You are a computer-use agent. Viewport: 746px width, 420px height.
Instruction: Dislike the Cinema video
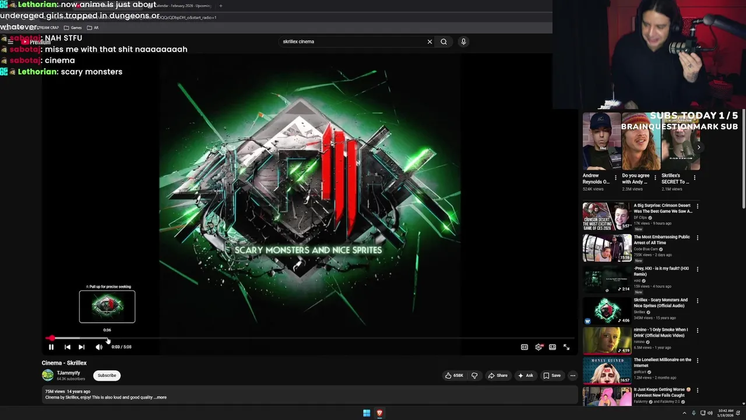(474, 376)
